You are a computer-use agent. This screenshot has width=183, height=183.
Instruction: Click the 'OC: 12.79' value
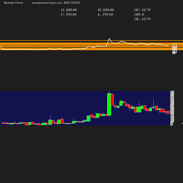tap(142, 10)
